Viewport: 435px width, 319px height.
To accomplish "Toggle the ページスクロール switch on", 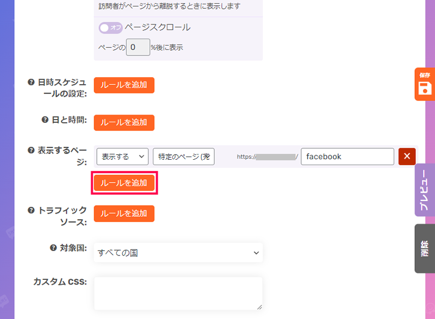I will point(110,28).
